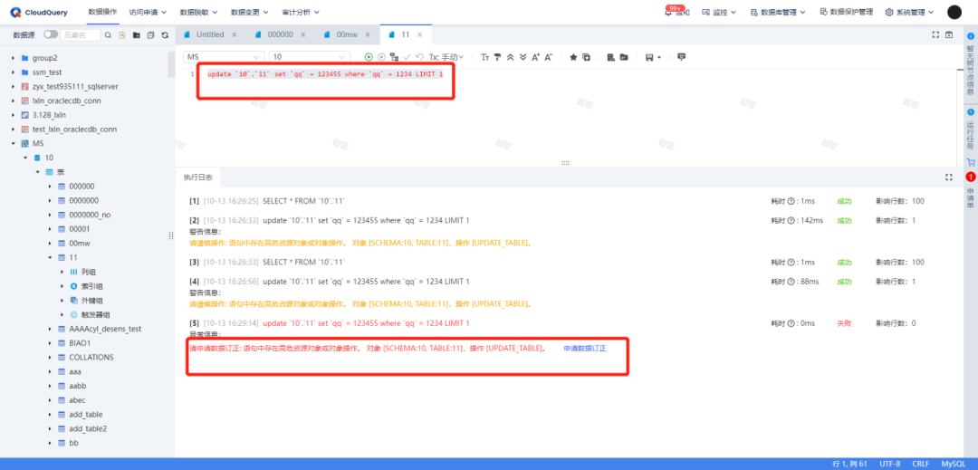Viewport: 978px width, 470px height.
Task: Click the star favorite icon
Action: (x=573, y=57)
